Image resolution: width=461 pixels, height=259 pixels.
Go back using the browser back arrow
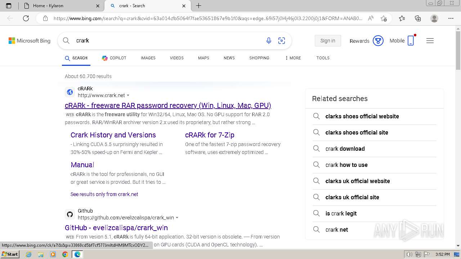click(x=10, y=18)
